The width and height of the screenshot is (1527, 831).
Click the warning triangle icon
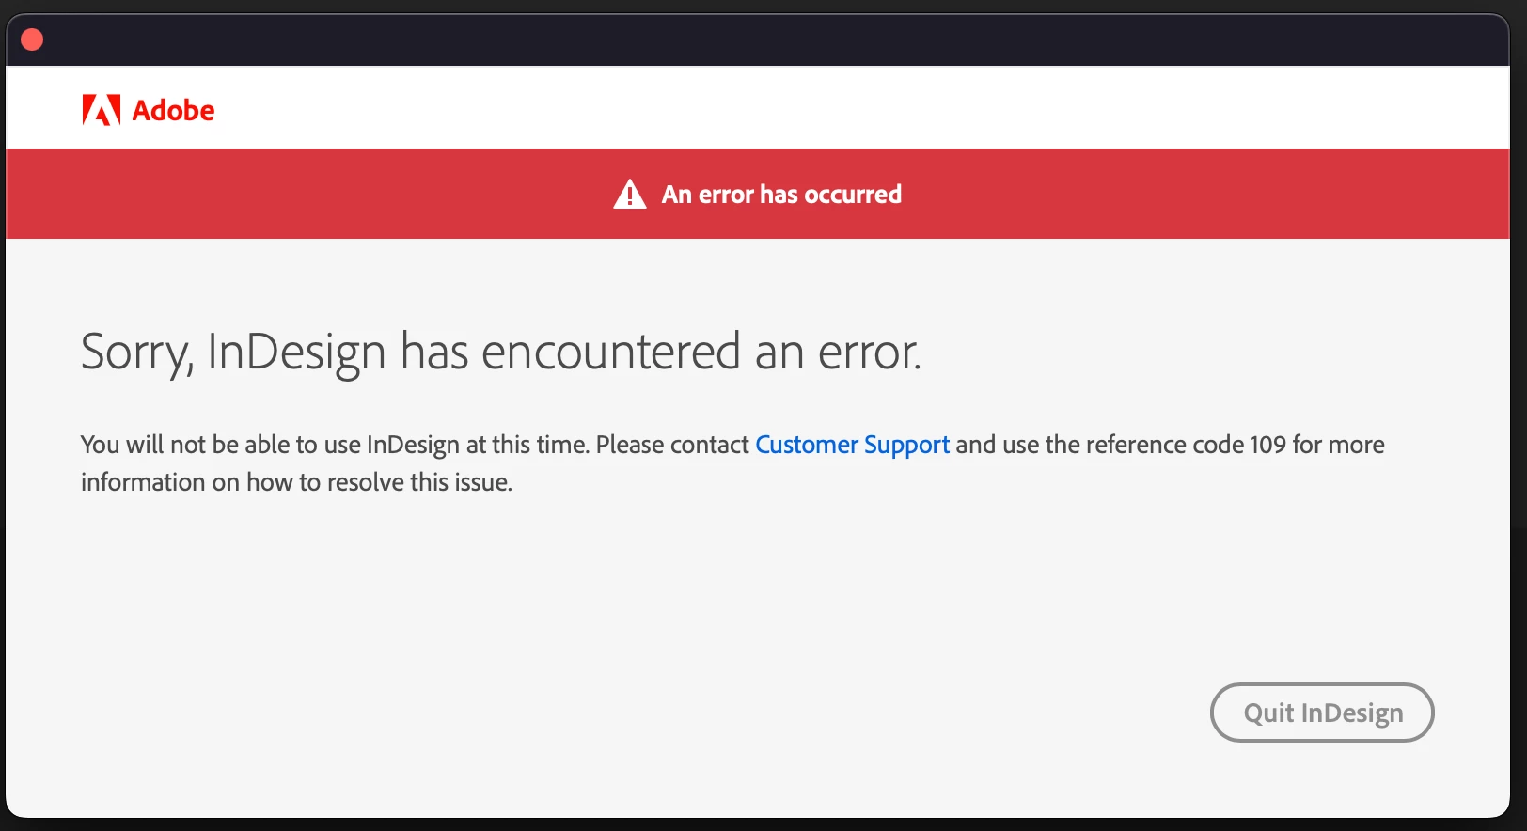coord(630,195)
